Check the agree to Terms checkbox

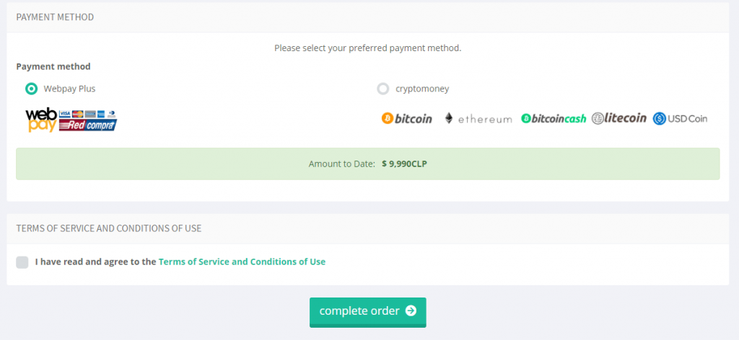coord(22,262)
